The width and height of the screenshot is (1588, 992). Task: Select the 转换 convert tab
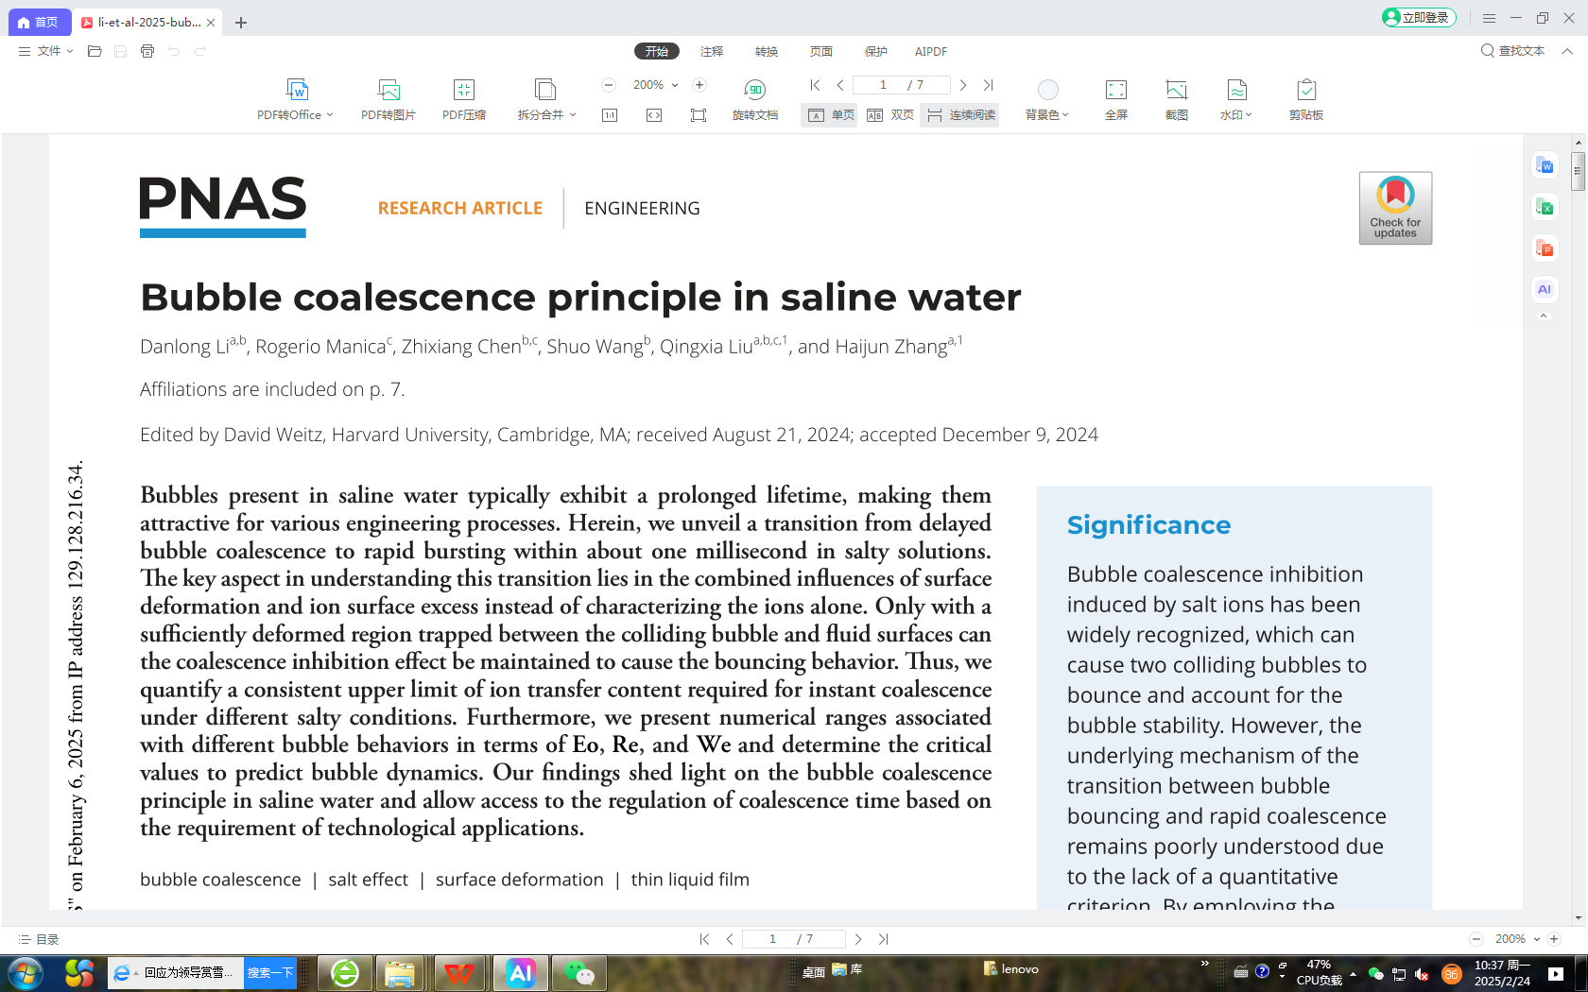[x=767, y=51]
